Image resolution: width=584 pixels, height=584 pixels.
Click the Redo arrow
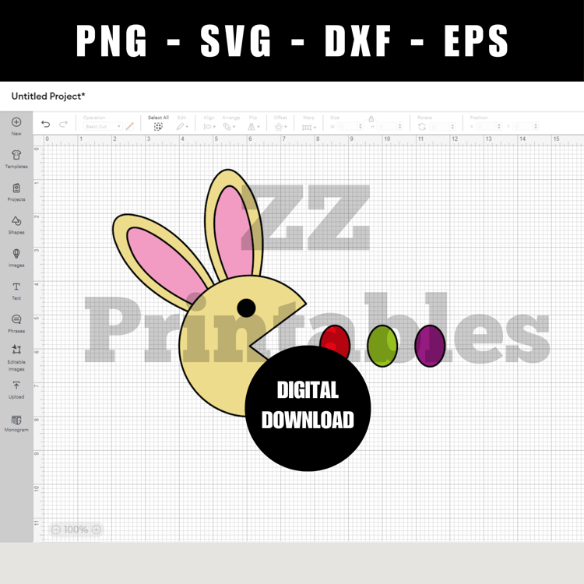[x=63, y=124]
